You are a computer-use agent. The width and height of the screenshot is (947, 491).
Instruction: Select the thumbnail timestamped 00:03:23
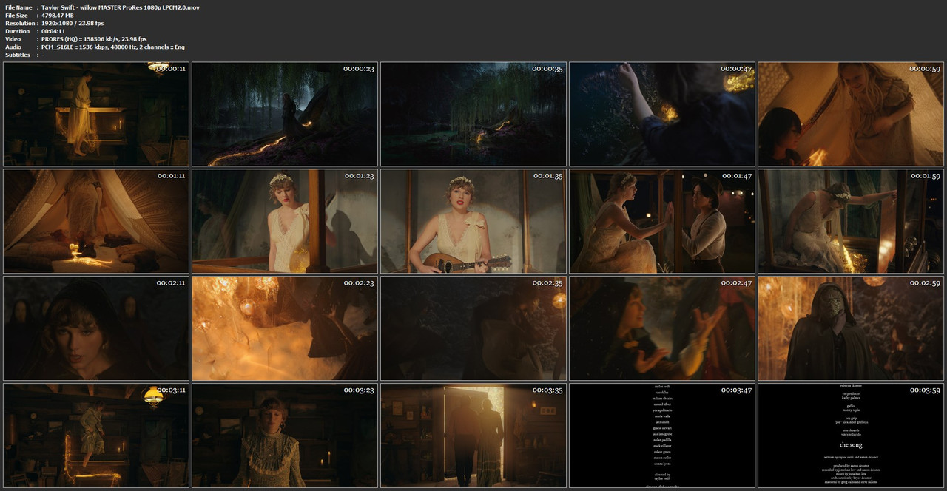point(285,436)
